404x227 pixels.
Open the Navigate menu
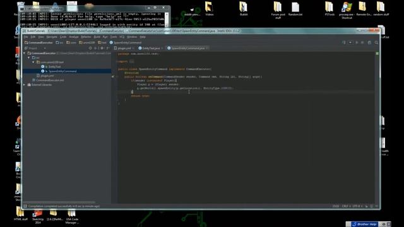tap(52, 37)
